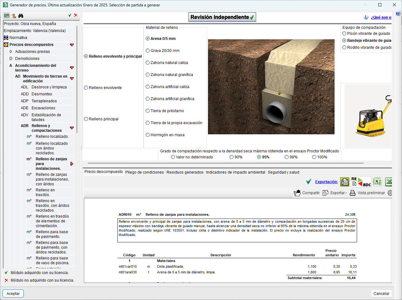Collapse the Rellenos y compactaciones node

72,128
